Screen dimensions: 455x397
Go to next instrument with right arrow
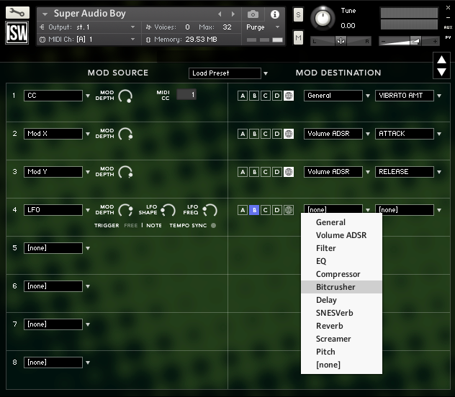pos(231,14)
